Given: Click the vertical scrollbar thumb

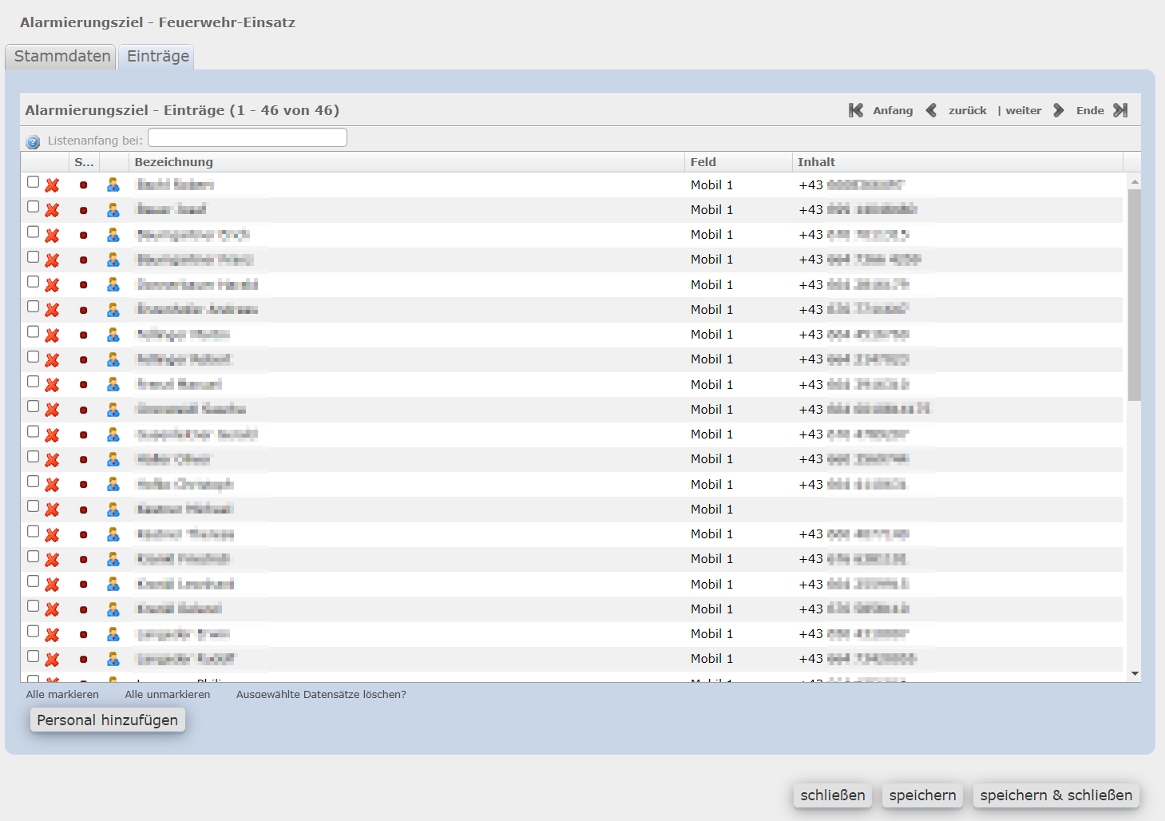Looking at the screenshot, I should tap(1135, 295).
